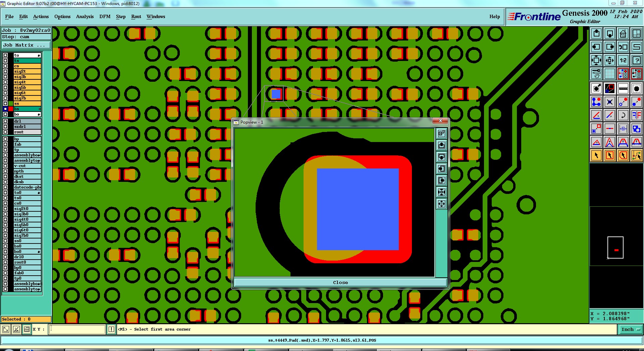Open the Inch units dropdown

click(630, 329)
